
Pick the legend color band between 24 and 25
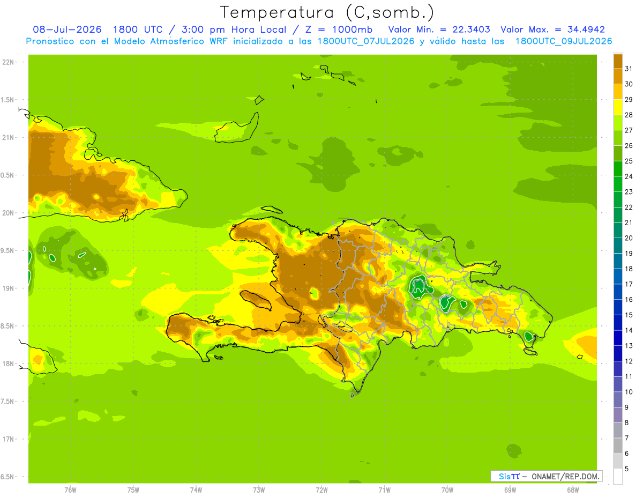click(618, 169)
